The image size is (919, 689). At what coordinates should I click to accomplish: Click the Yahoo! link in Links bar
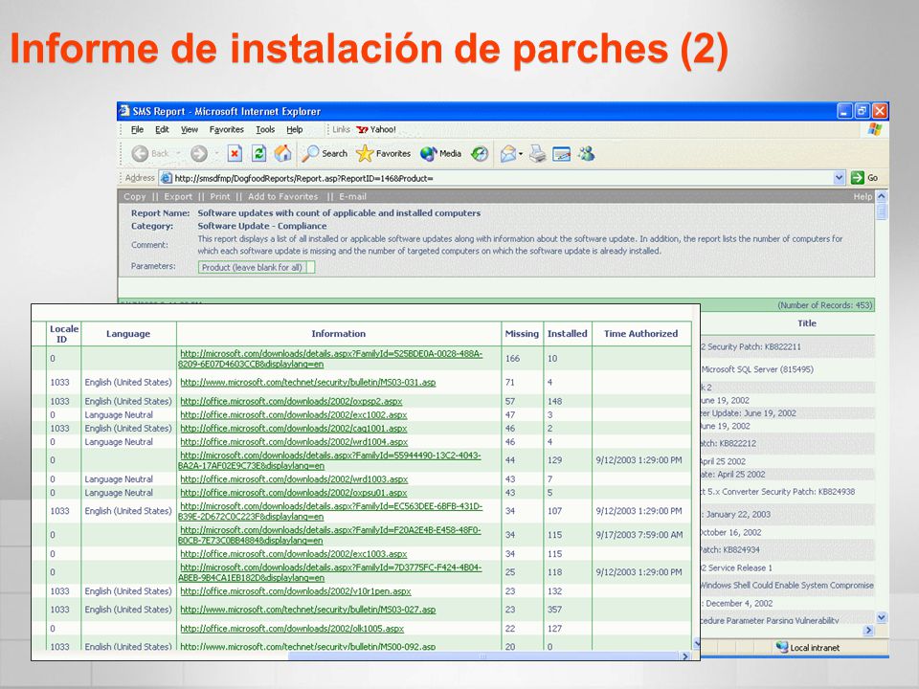[x=376, y=129]
